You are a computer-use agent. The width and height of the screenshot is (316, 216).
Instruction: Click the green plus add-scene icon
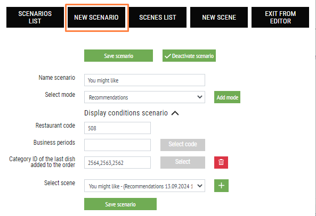[x=221, y=186]
